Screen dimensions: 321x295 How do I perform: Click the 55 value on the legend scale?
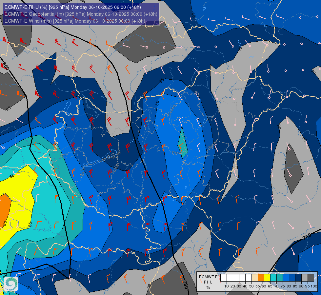pyautogui.click(x=258, y=286)
